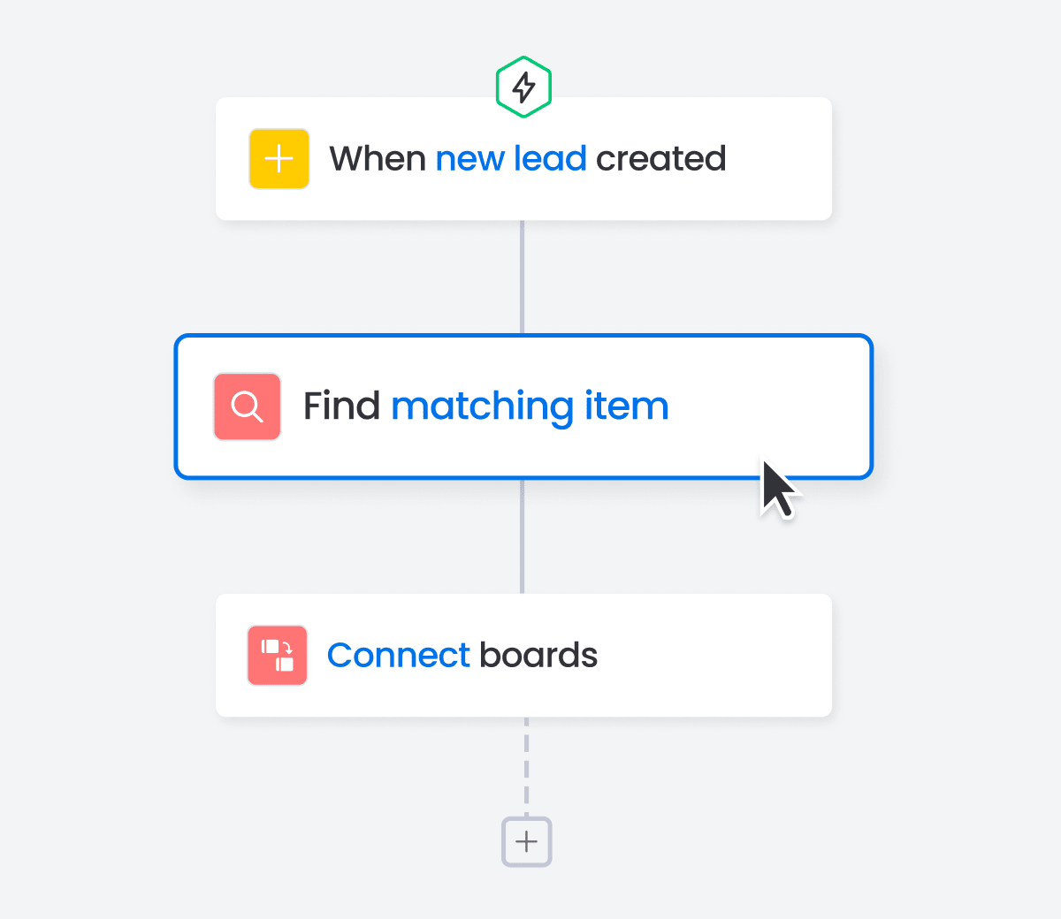The width and height of the screenshot is (1061, 919).
Task: Click the word 'When' in trigger card
Action: 378,159
